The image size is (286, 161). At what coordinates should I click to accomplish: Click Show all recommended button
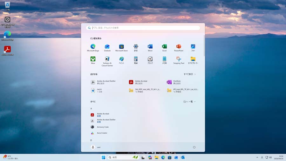pyautogui.click(x=190, y=74)
